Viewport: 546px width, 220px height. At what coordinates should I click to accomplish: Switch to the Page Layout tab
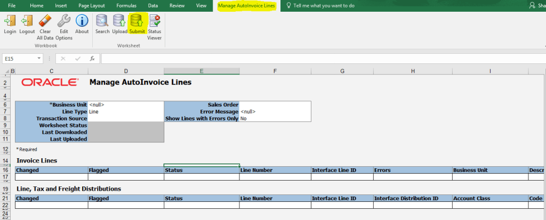click(91, 5)
